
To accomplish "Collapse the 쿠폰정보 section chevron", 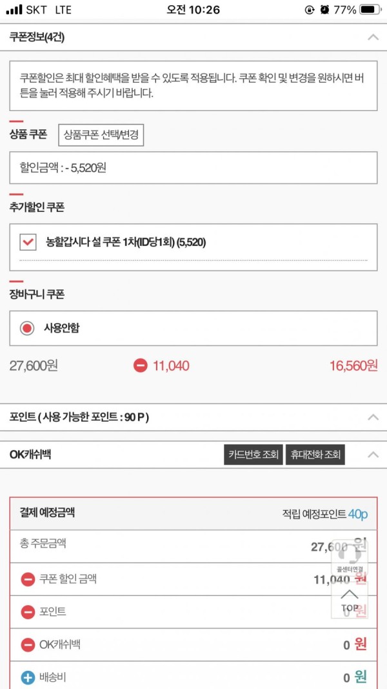I will click(x=373, y=37).
